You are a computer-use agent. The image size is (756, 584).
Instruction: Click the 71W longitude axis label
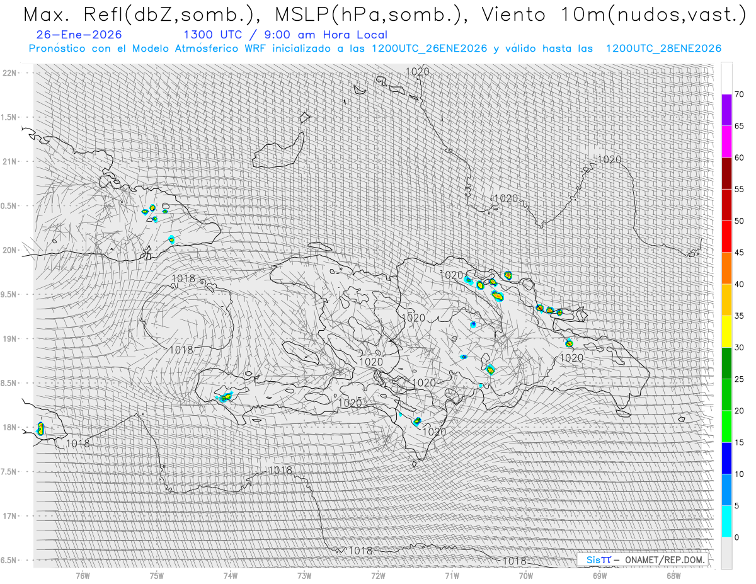(x=452, y=575)
